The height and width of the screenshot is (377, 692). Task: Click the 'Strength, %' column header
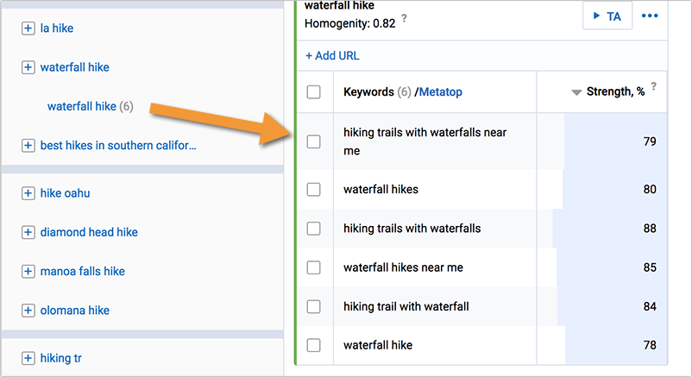pyautogui.click(x=615, y=91)
